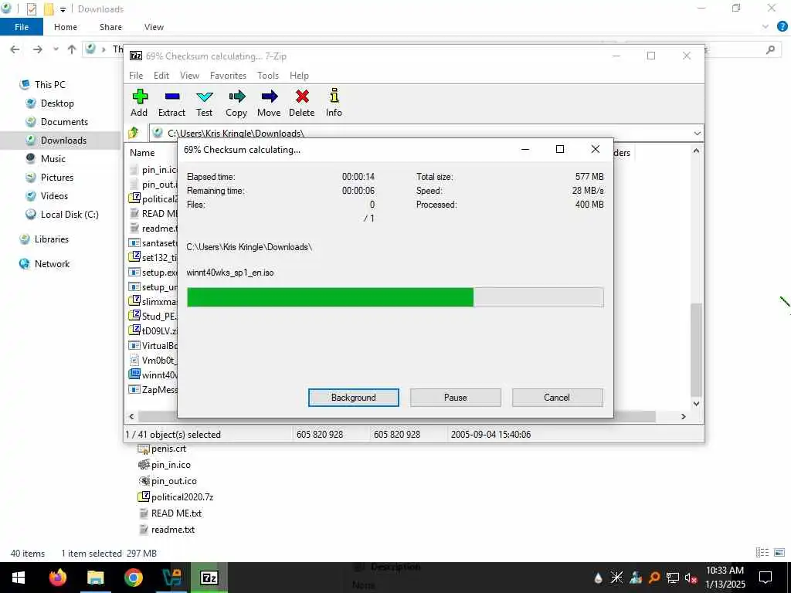Select the Stud_PE archive in 7-Zip list
791x593 pixels.
coord(154,316)
